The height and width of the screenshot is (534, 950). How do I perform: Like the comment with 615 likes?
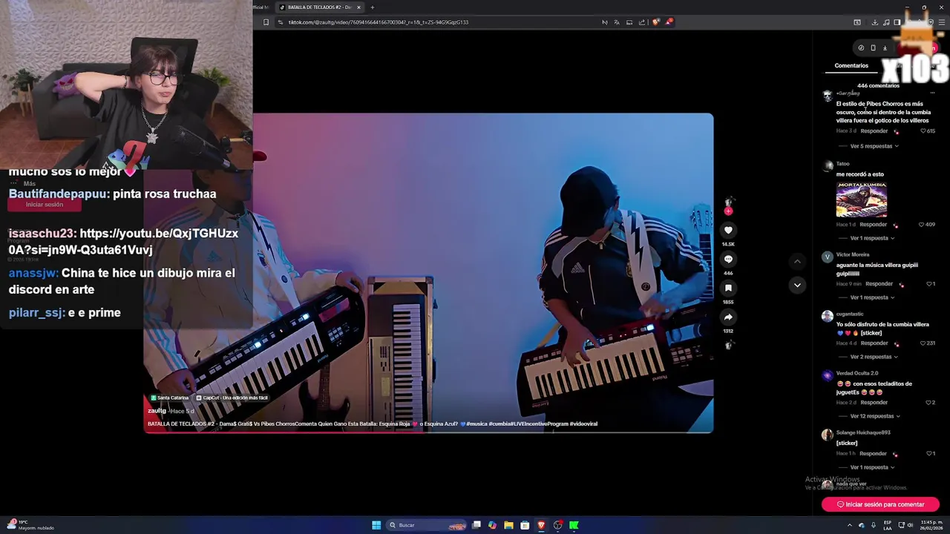923,131
